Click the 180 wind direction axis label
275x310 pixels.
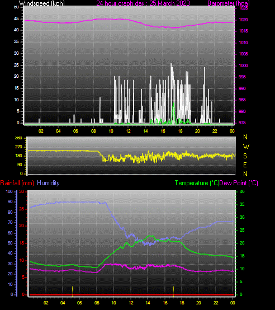(x=18, y=156)
